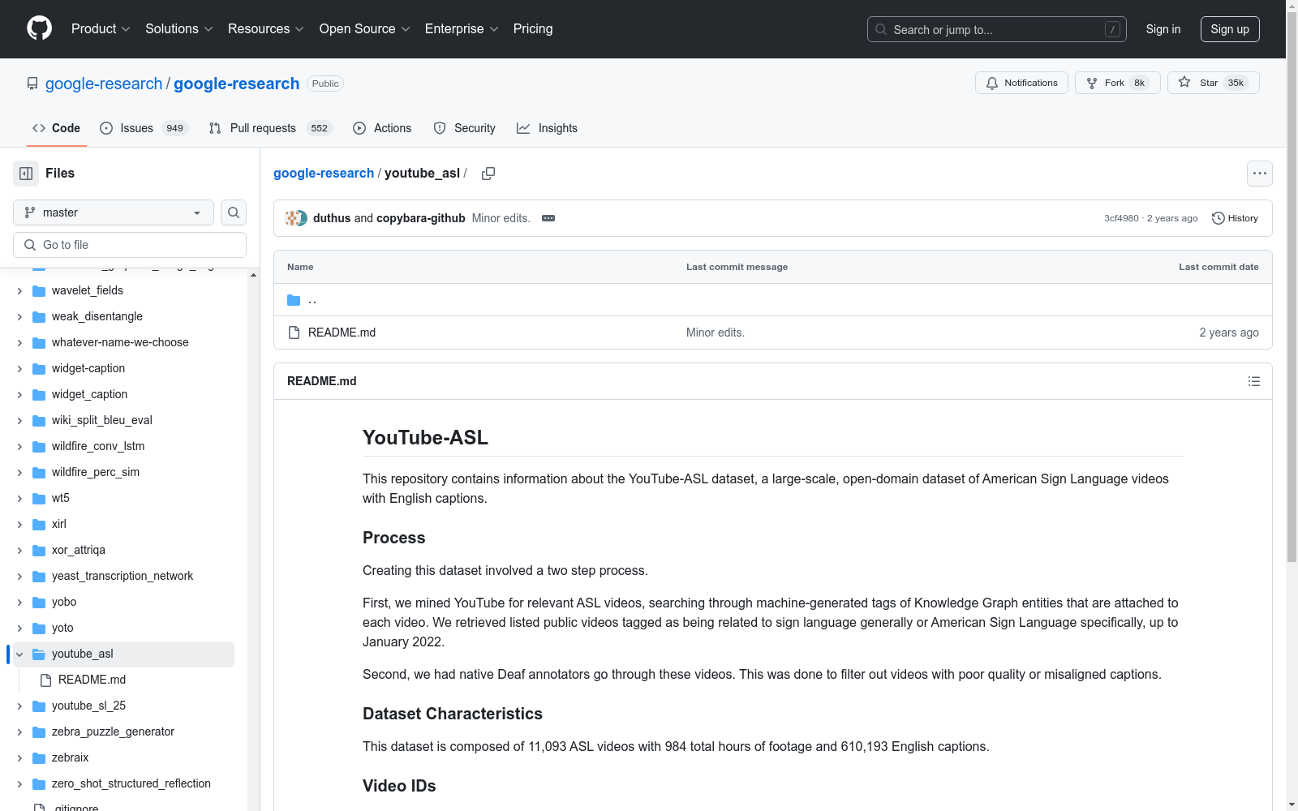Open the Enterprise dropdown menu
The image size is (1298, 811).
462,28
